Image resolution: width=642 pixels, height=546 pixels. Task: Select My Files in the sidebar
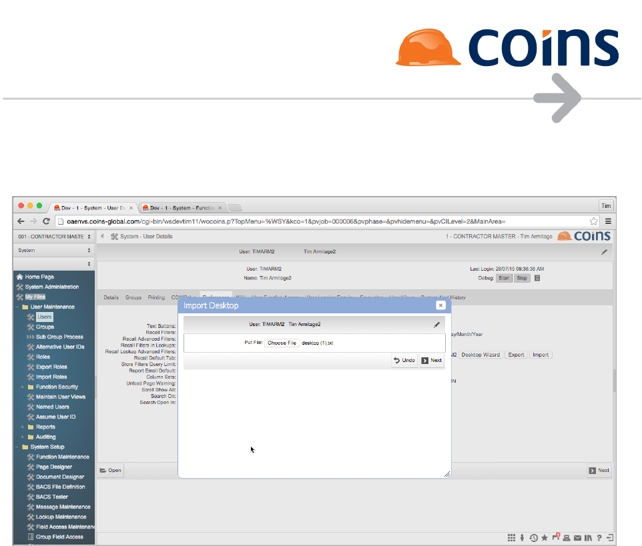(x=35, y=297)
